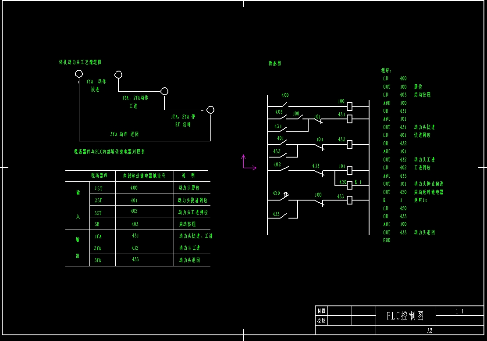487x341 pixels.
Task: Select the 'SB' table cell
Action: point(97,224)
